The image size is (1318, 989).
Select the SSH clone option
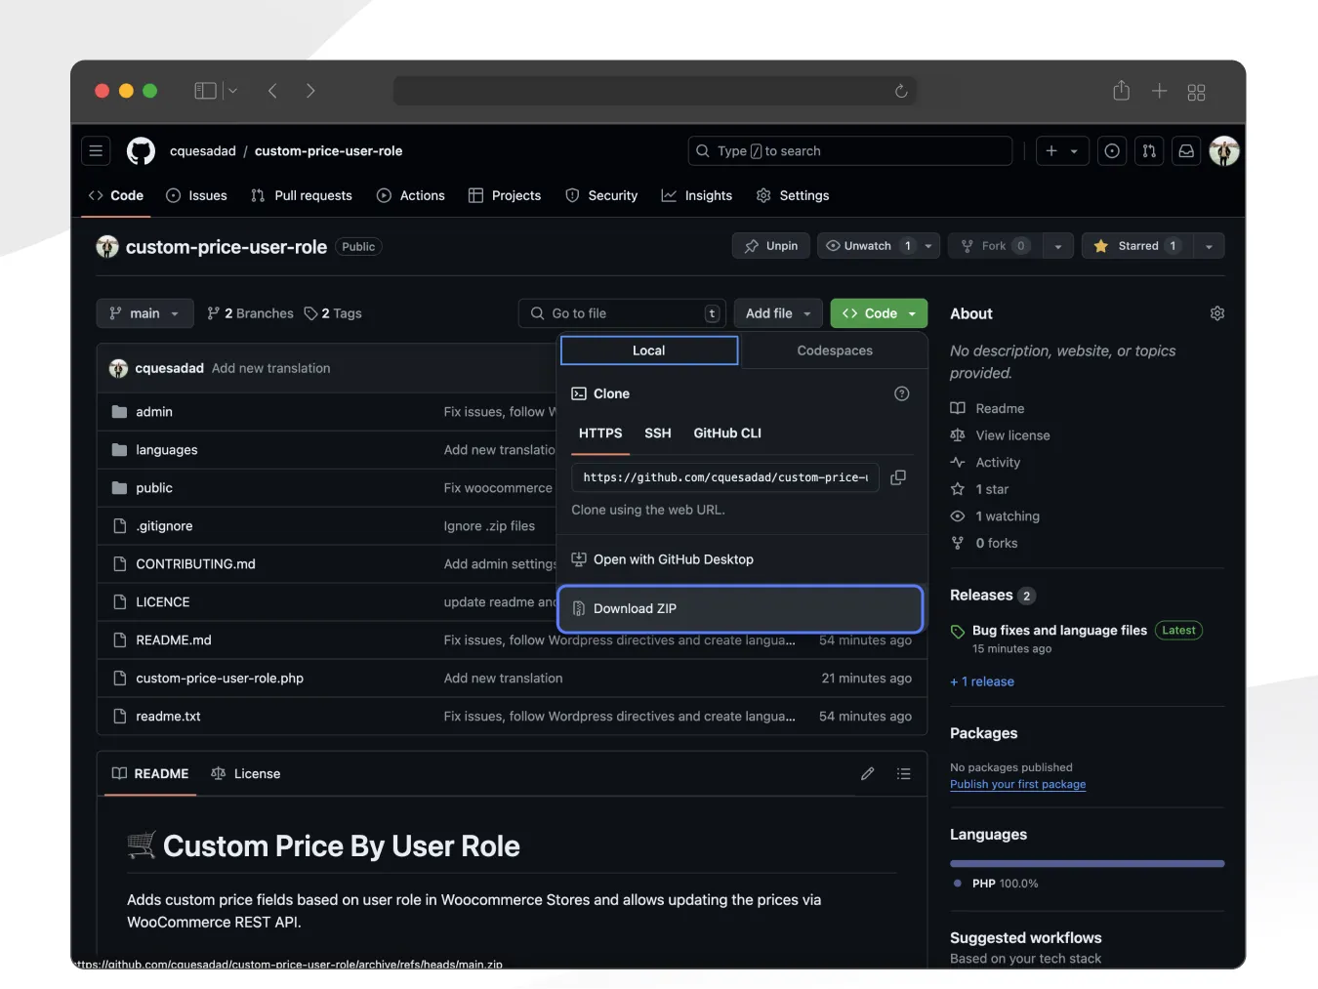pos(658,433)
